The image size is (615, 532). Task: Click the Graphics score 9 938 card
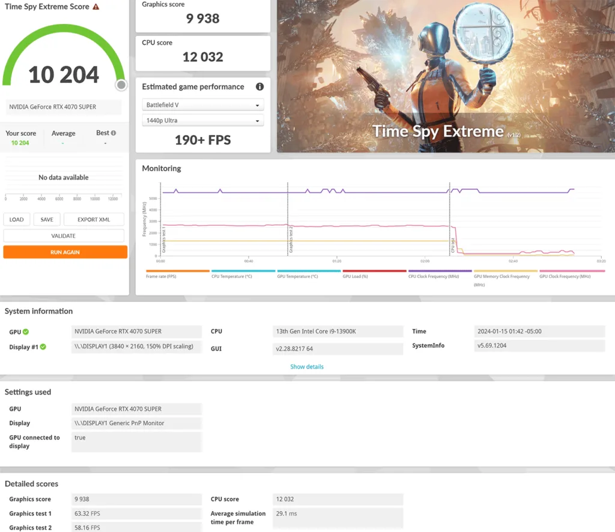click(203, 16)
